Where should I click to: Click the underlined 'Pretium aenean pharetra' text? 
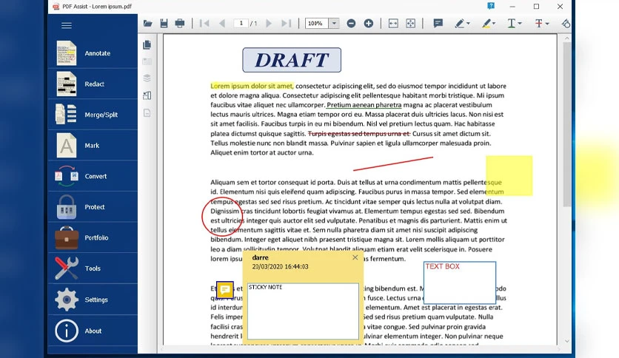coord(364,105)
